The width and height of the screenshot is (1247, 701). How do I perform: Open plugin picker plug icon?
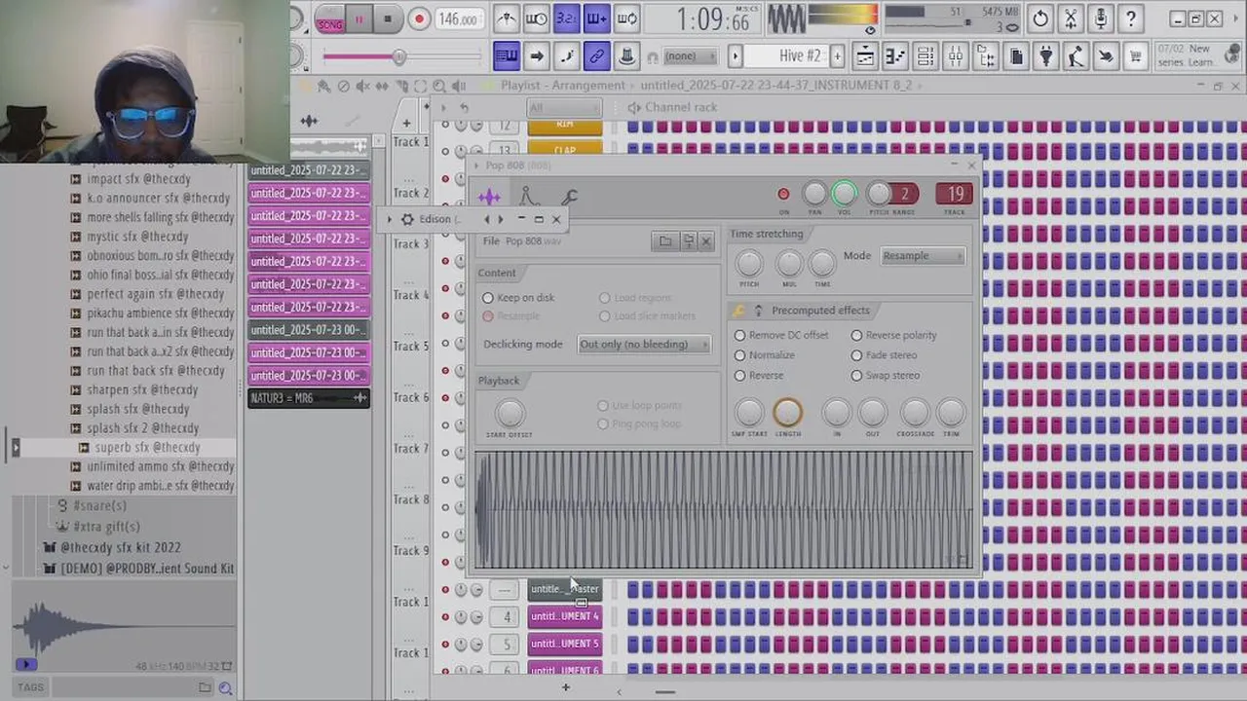click(1045, 56)
